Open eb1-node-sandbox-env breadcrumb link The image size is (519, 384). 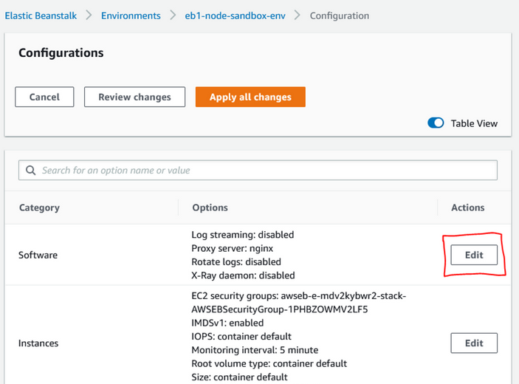point(235,16)
